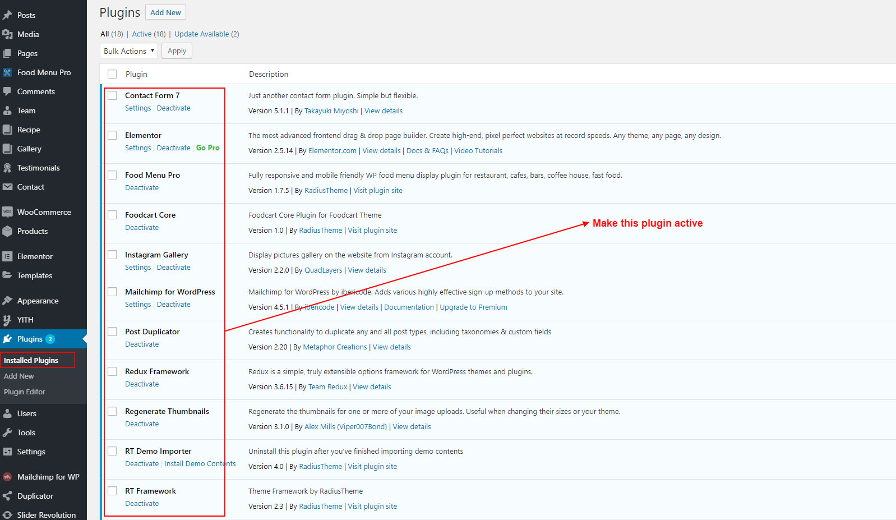Viewport: 896px width, 520px height.
Task: Click the Food Menu Pro sidebar icon
Action: click(7, 72)
